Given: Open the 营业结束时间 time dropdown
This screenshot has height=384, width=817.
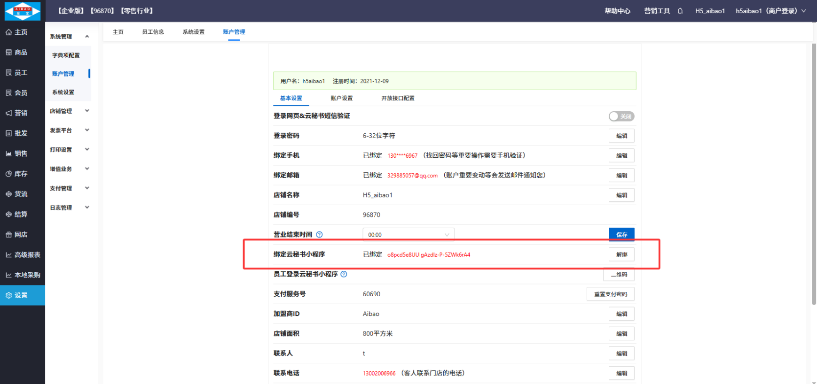Looking at the screenshot, I should 408,235.
